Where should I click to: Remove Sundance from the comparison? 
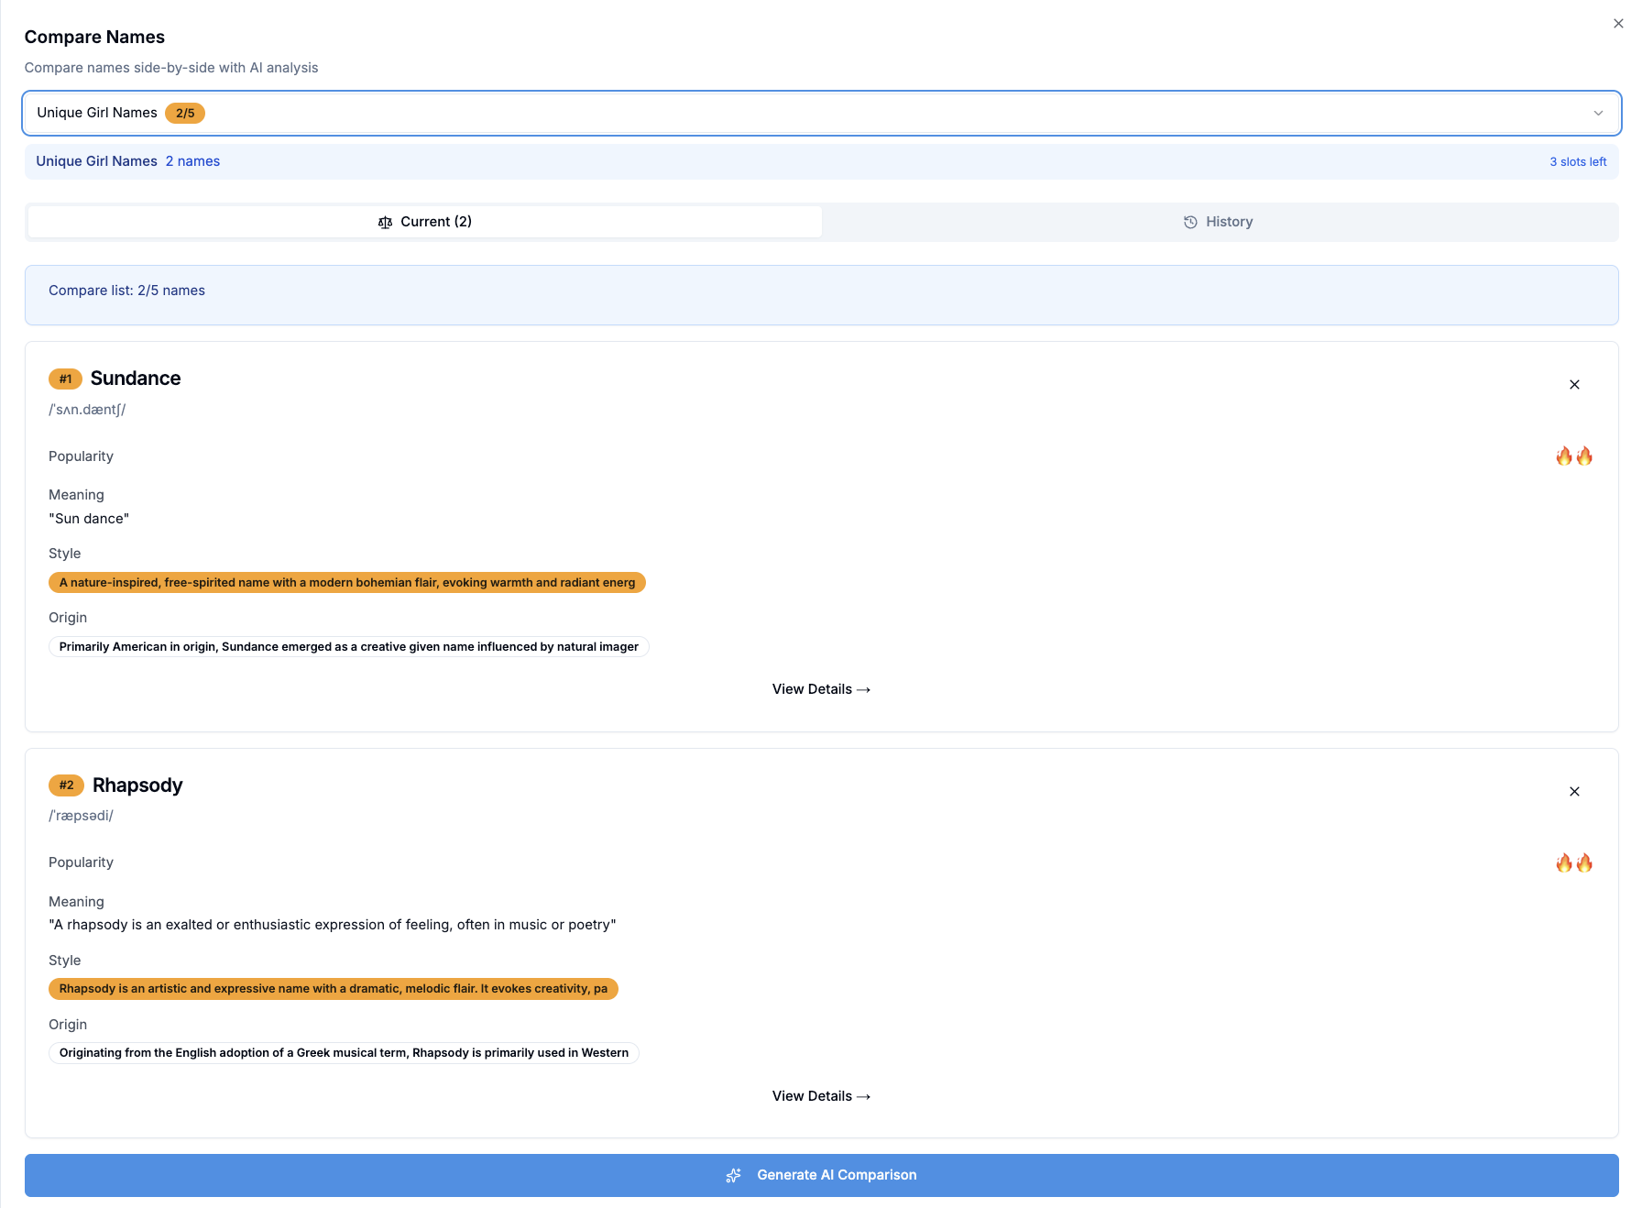[x=1574, y=384]
